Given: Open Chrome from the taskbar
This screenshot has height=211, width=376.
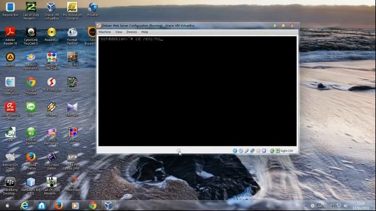Looking at the screenshot, I should point(93,206).
